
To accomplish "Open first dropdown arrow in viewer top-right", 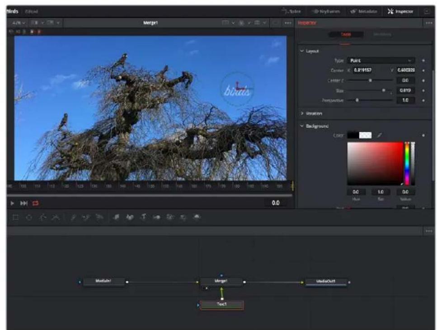I will tap(234, 23).
